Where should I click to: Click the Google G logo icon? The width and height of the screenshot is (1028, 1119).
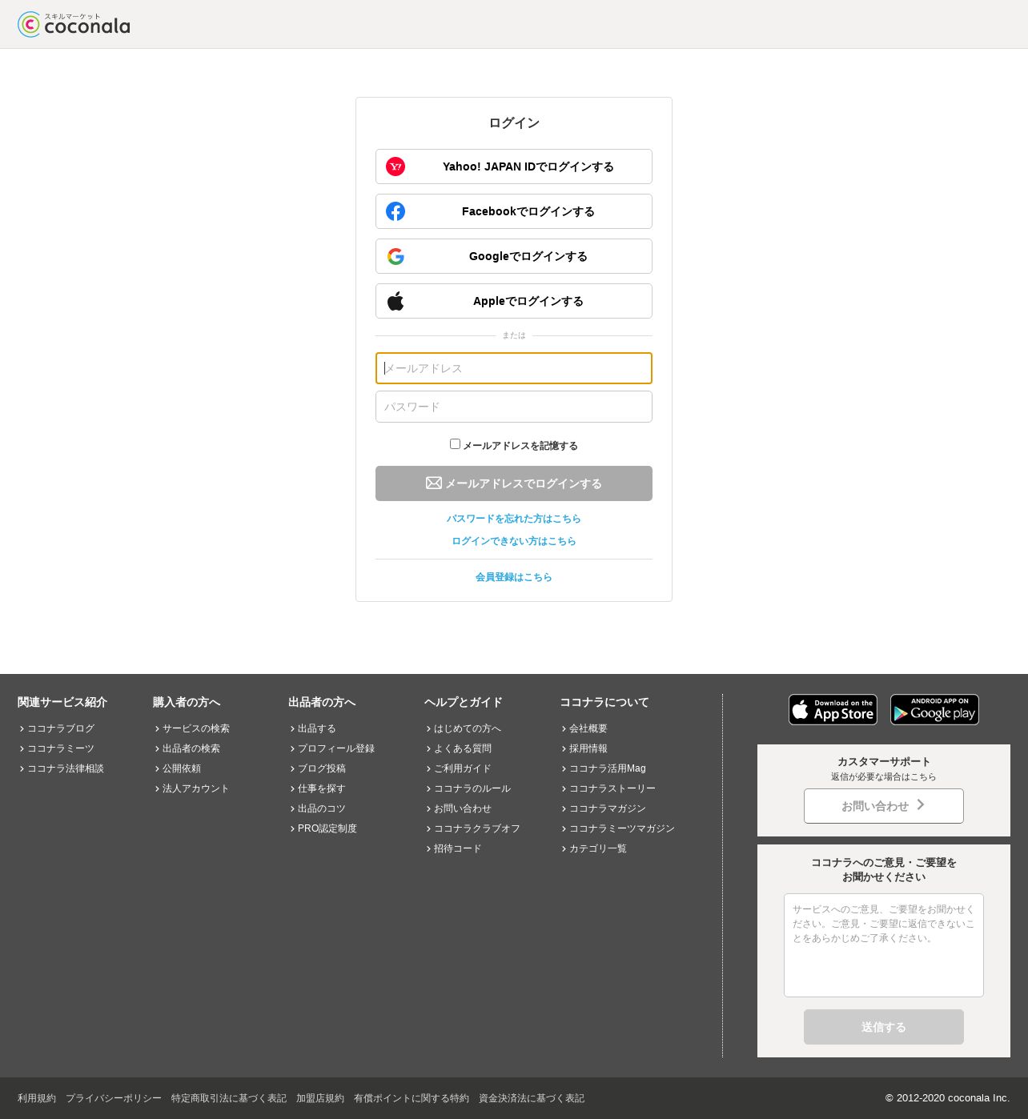(396, 256)
